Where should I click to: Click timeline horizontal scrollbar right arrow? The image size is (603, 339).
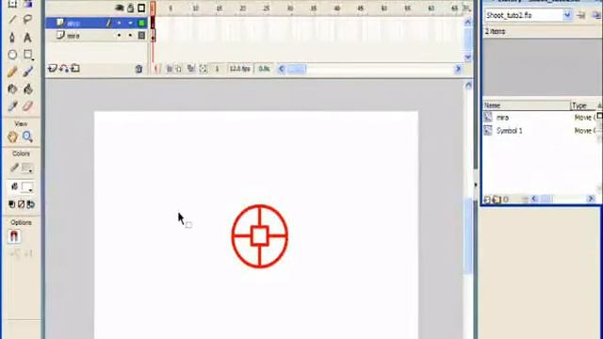[458, 69]
